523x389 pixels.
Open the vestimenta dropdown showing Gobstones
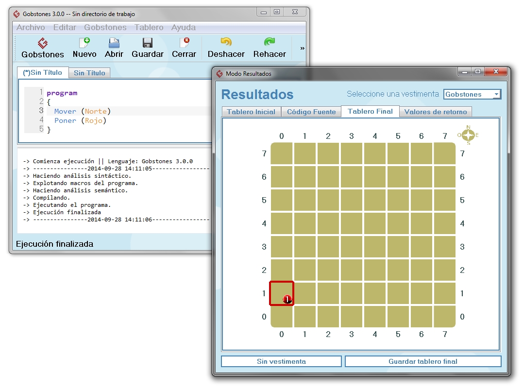coord(472,94)
